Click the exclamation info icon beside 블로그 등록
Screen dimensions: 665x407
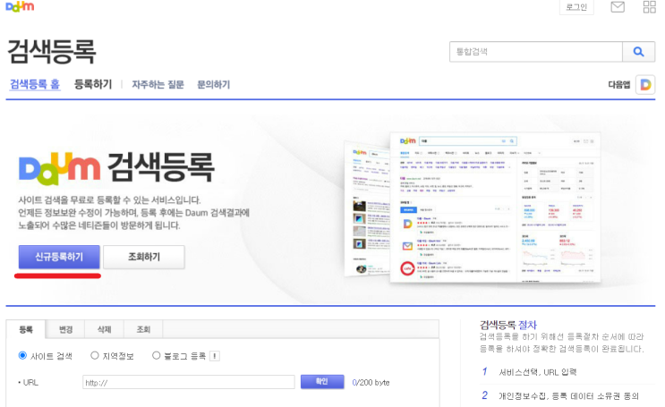point(215,356)
